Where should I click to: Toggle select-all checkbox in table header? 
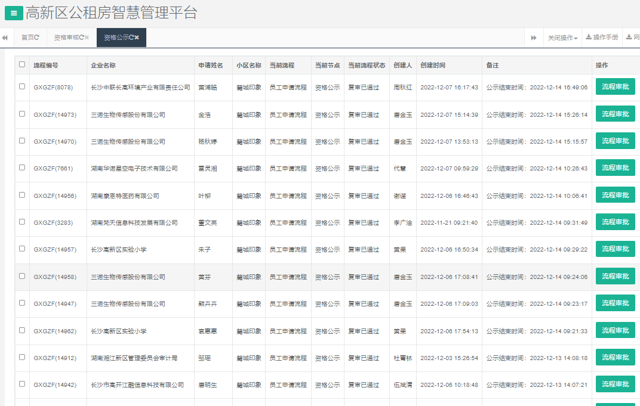22,65
